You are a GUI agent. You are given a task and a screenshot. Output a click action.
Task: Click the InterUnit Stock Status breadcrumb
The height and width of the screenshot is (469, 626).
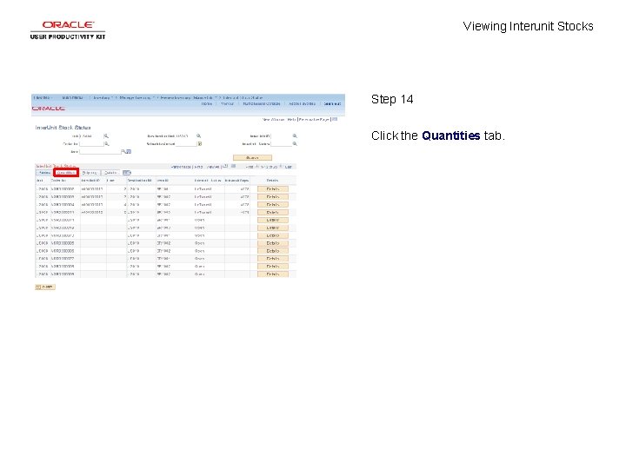[243, 97]
